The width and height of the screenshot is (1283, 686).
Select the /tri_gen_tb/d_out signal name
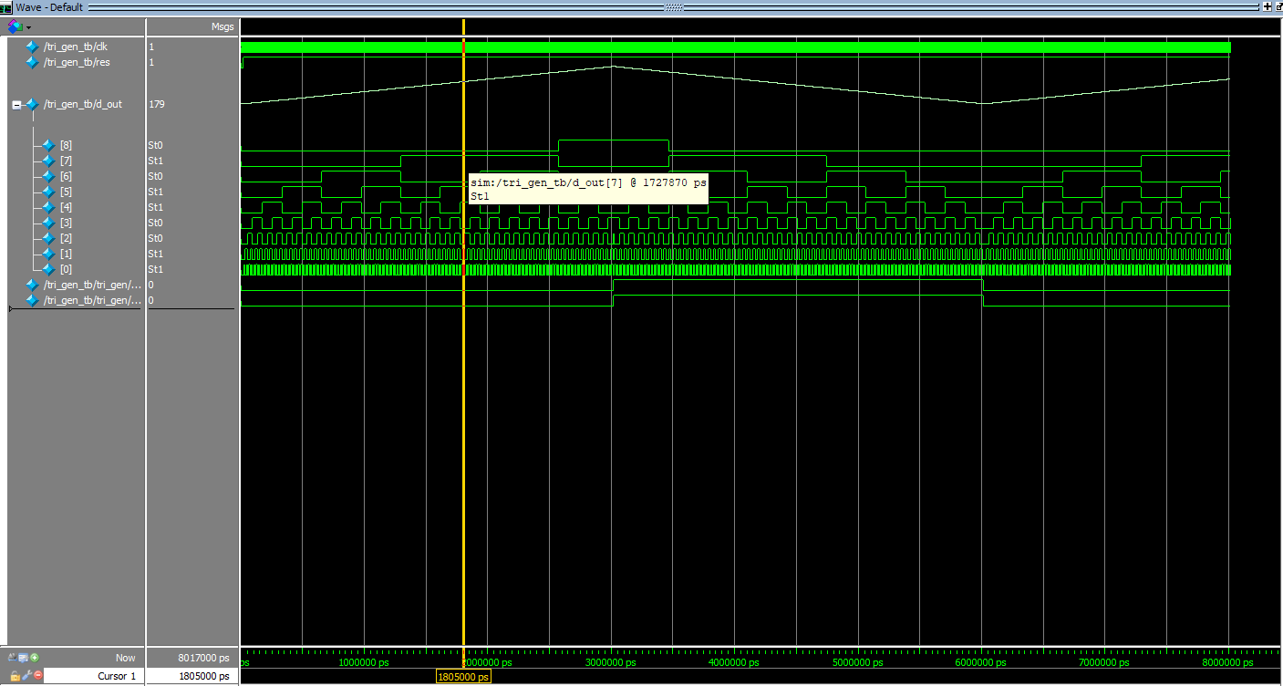(83, 104)
